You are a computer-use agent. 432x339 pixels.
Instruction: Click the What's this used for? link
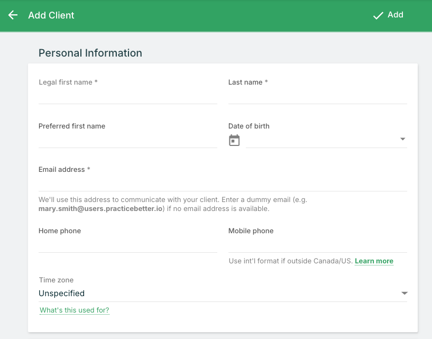click(x=75, y=310)
